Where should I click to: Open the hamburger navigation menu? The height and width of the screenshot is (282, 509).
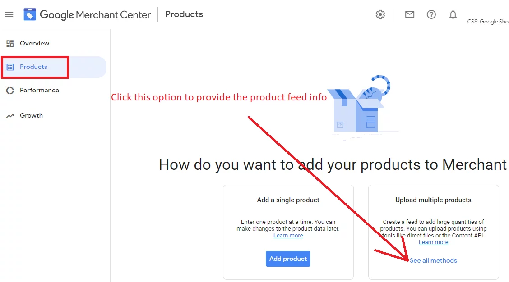pos(9,14)
